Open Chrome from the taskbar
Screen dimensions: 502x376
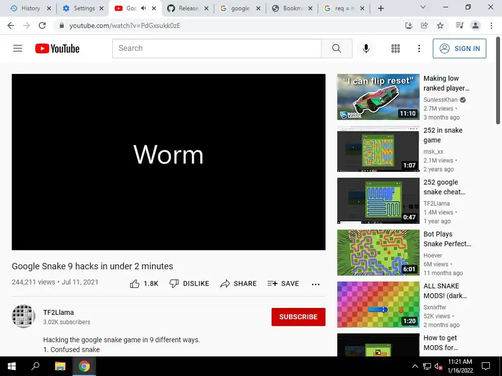click(x=84, y=366)
